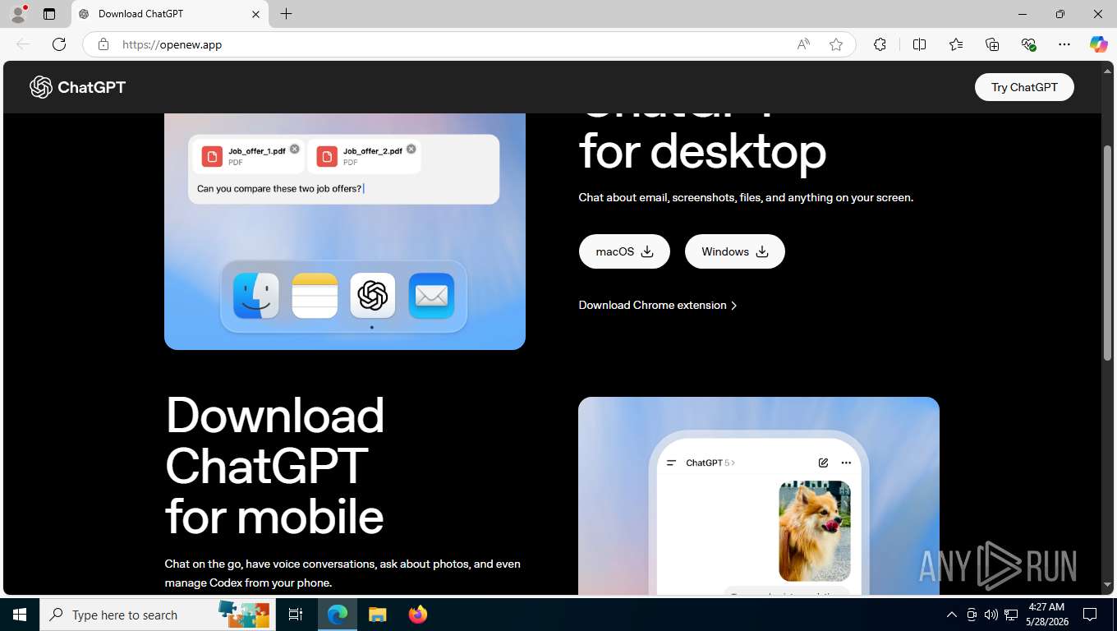Open Download Chrome extension link

tap(658, 305)
